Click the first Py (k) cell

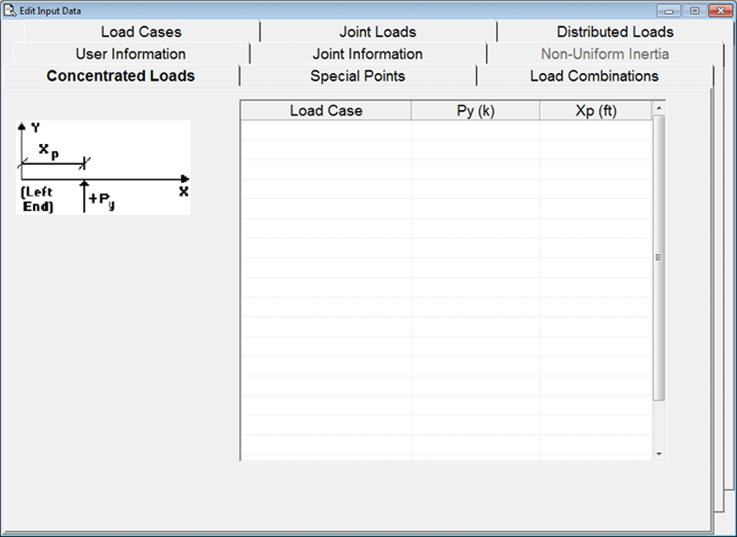click(475, 130)
